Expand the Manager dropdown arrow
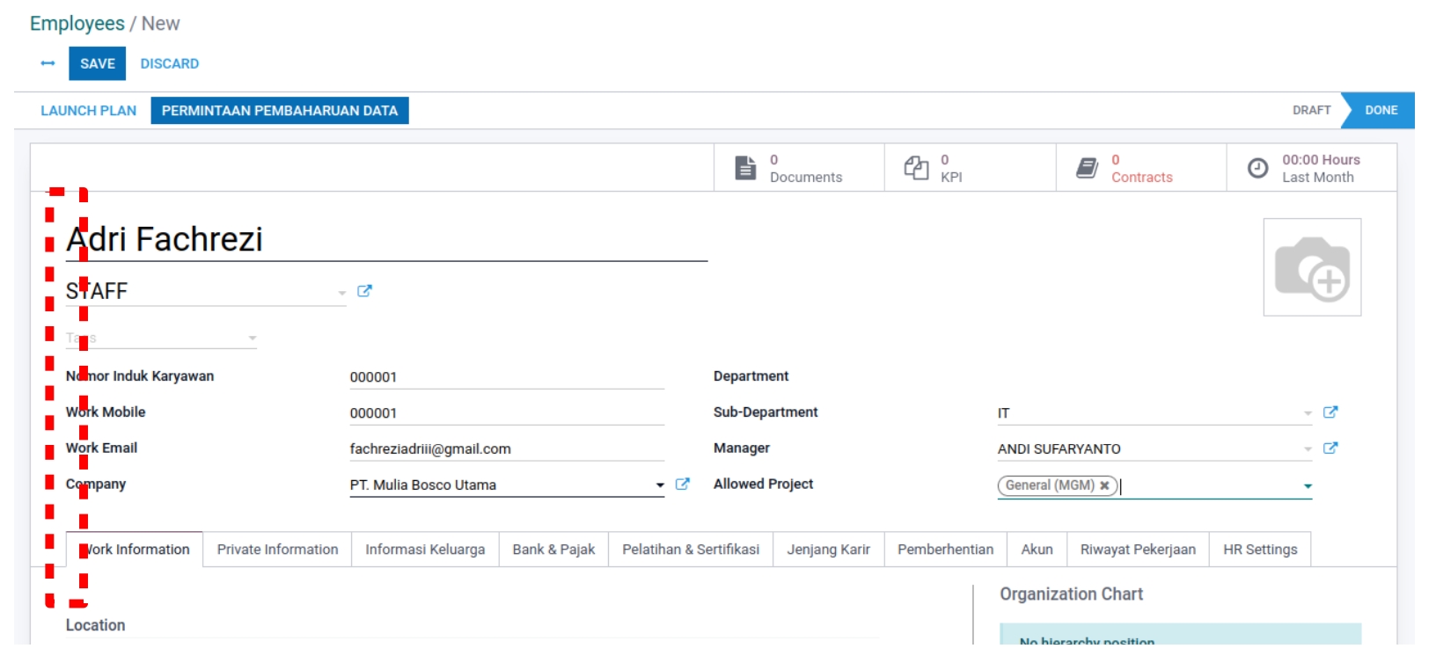The width and height of the screenshot is (1436, 663). pyautogui.click(x=1308, y=449)
